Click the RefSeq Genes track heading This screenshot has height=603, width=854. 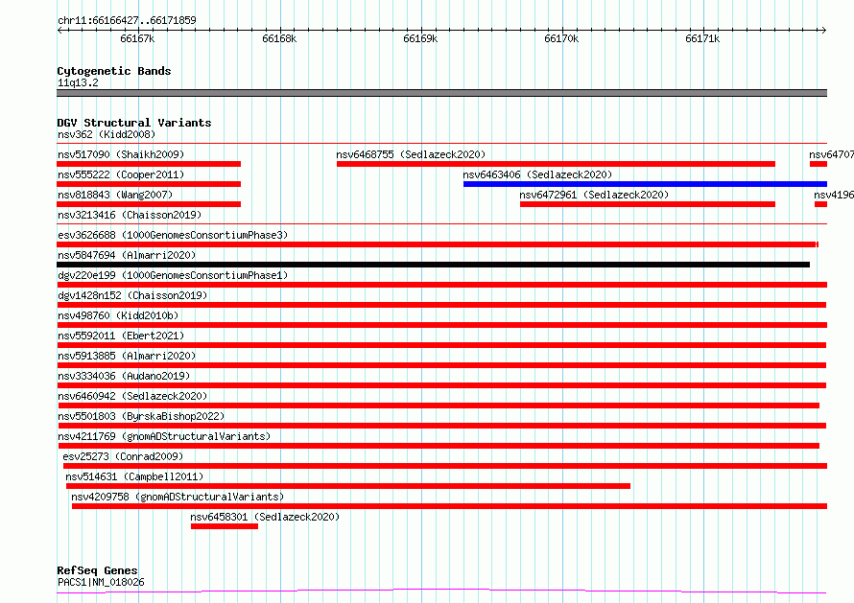[x=97, y=570]
